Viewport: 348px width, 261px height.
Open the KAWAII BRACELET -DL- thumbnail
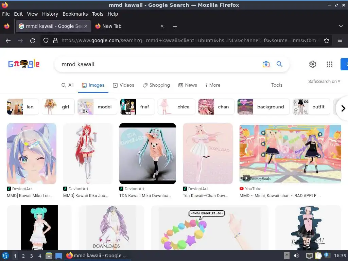(x=210, y=228)
